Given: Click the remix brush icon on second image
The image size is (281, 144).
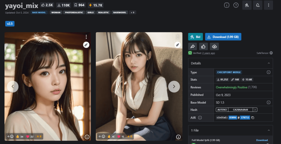Looking at the screenshot, I should 178,45.
